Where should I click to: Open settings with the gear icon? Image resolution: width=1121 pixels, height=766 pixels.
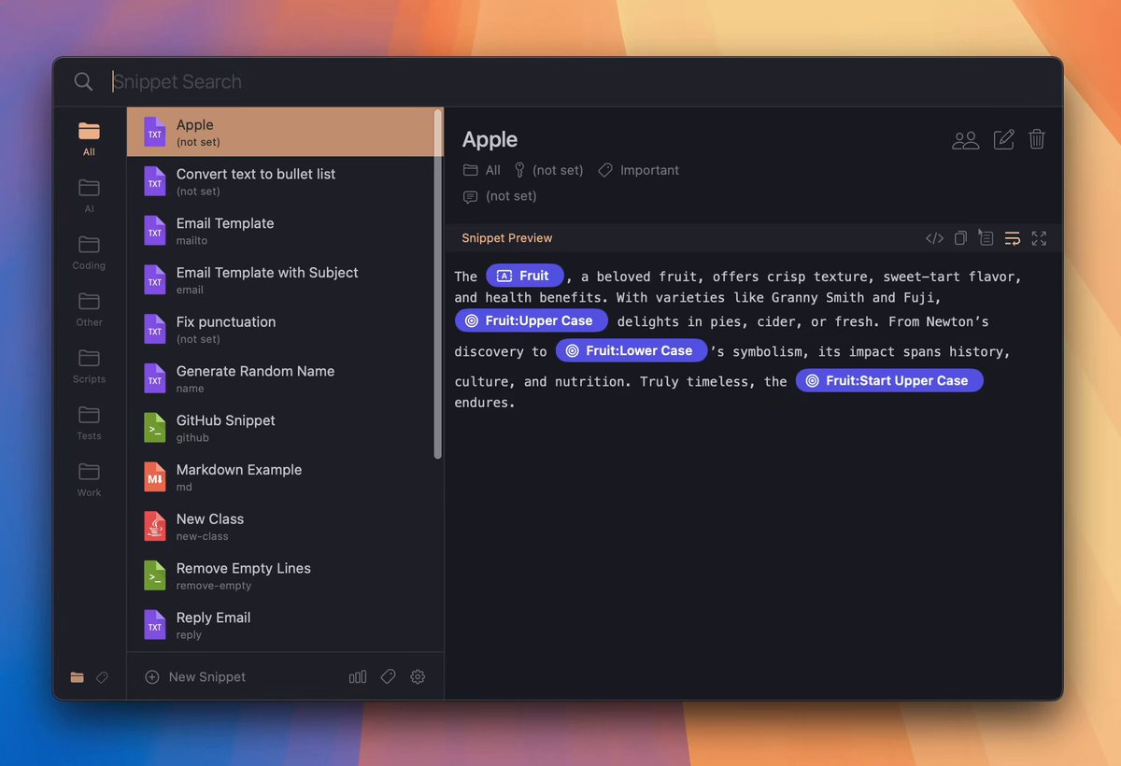(418, 677)
